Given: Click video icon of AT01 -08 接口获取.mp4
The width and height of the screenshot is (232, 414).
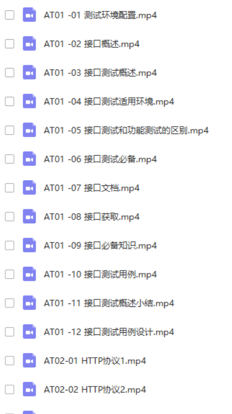Looking at the screenshot, I should 29,217.
